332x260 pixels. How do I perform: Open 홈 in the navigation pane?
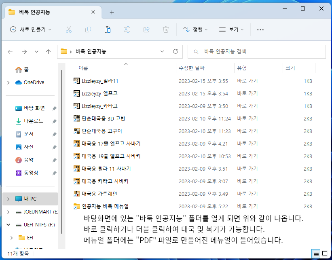(22, 70)
